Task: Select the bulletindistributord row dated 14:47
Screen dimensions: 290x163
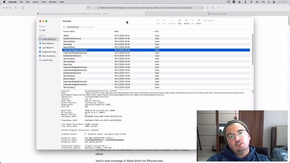Action: coord(156,56)
